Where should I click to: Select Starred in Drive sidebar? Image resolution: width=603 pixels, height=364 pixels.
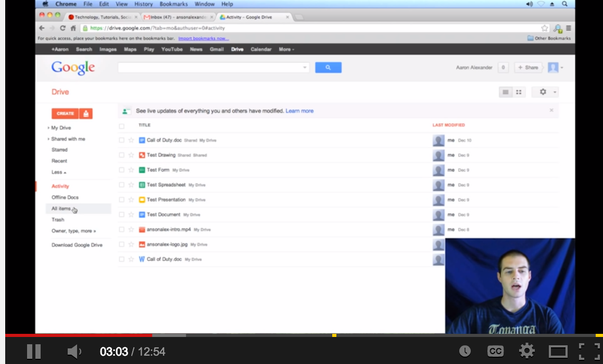(59, 150)
